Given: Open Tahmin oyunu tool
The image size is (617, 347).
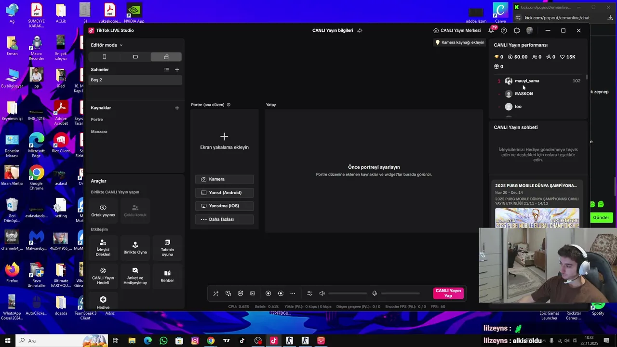Looking at the screenshot, I should pos(167,248).
